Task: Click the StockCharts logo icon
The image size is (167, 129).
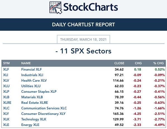Action: [55, 8]
